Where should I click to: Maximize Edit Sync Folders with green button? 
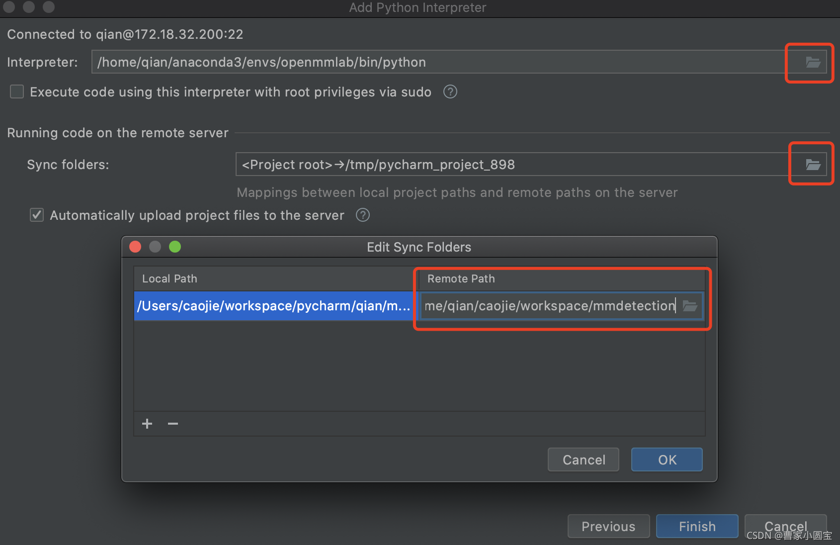(175, 247)
